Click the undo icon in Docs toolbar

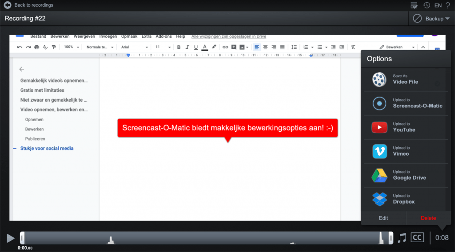[20, 47]
